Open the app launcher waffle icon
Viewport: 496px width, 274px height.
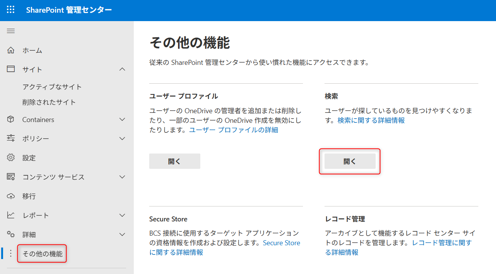click(11, 10)
